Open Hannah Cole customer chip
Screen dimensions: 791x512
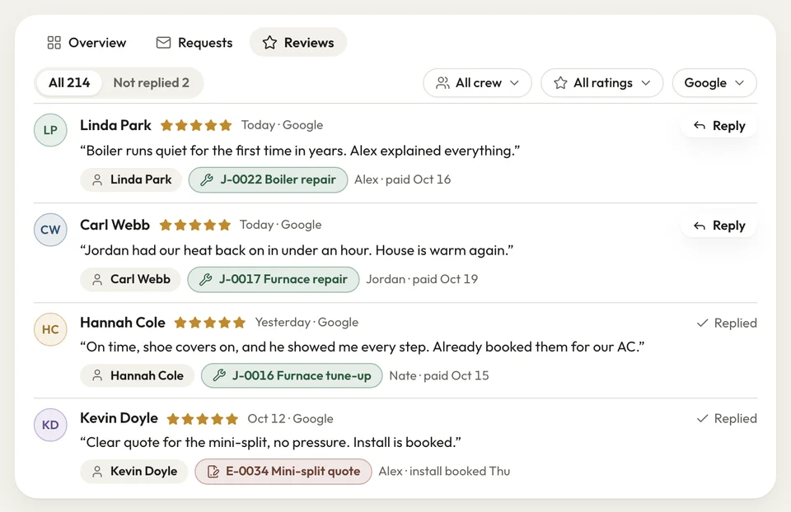[138, 375]
